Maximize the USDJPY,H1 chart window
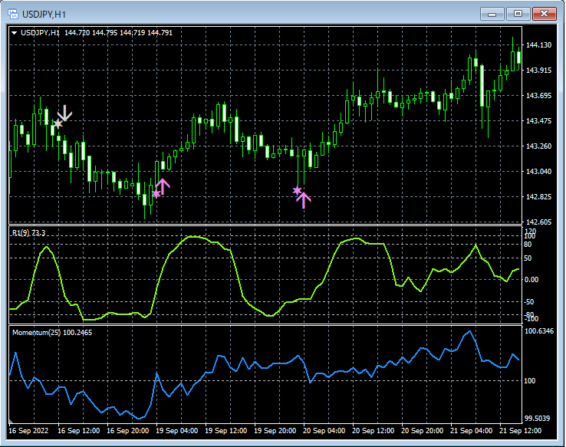 (518, 14)
